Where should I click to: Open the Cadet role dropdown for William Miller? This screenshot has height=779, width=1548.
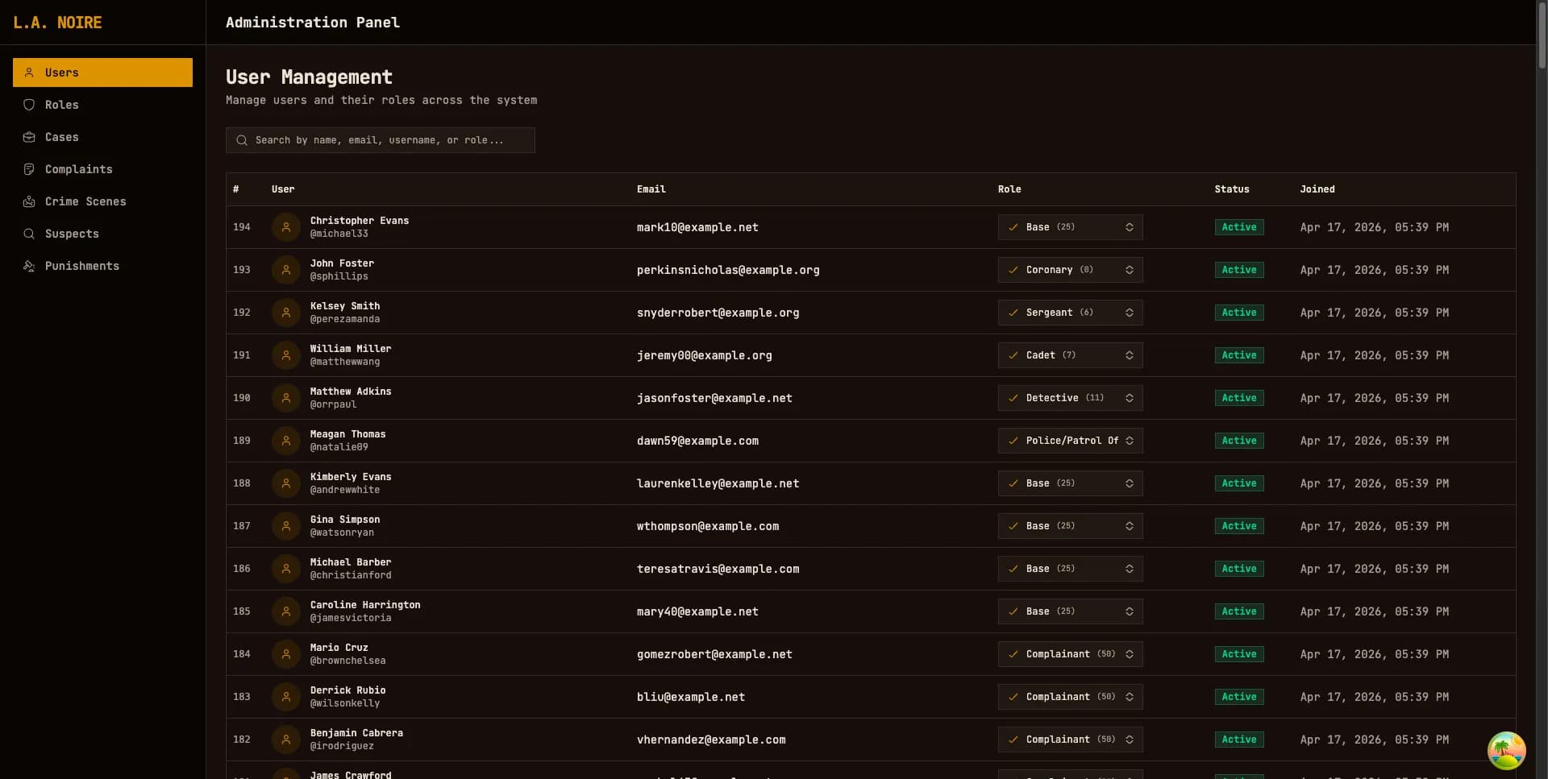click(1070, 355)
